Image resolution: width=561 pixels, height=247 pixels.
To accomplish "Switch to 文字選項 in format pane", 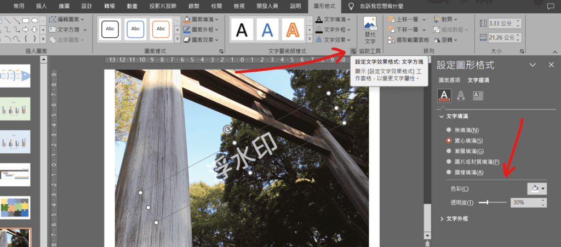I will (479, 81).
